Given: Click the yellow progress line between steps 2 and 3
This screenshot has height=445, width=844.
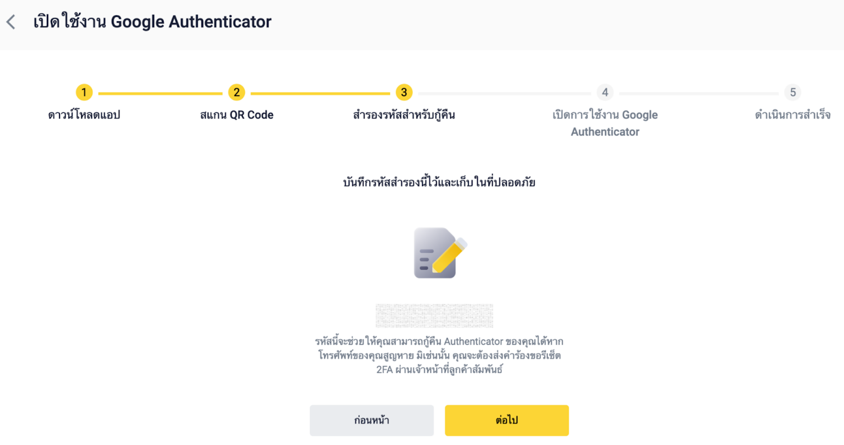Looking at the screenshot, I should (320, 93).
